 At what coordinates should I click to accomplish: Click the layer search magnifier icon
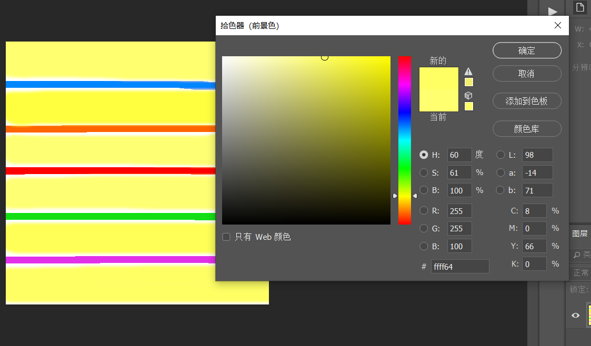click(x=577, y=255)
